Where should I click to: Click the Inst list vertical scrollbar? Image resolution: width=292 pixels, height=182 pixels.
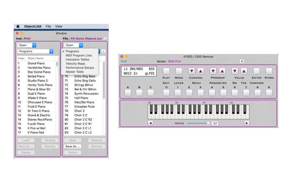point(57,64)
